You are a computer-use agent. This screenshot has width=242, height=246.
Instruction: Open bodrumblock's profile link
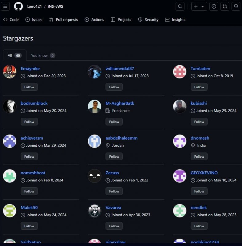34,103
